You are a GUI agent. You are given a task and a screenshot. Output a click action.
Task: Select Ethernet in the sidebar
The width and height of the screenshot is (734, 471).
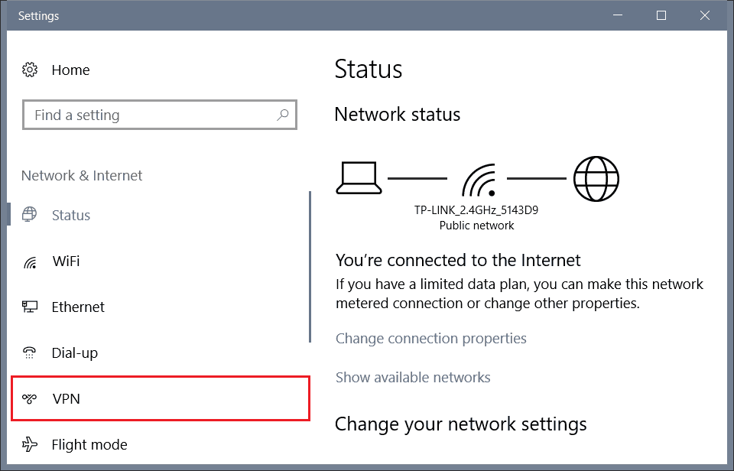(78, 307)
